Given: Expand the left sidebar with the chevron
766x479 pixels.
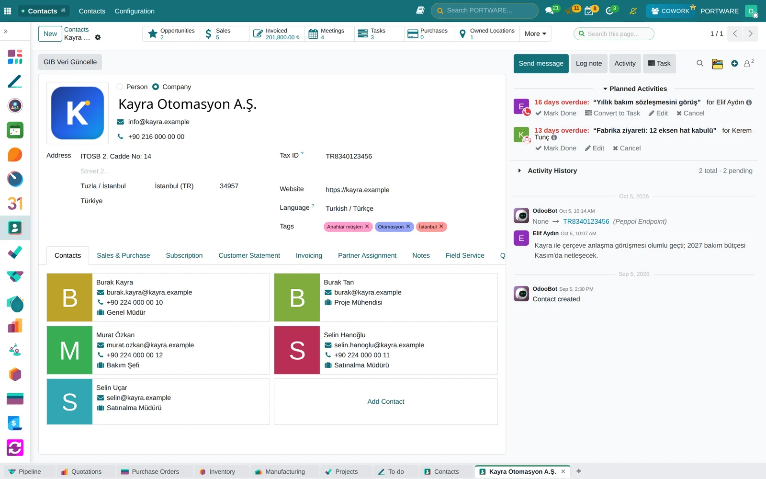Looking at the screenshot, I should tap(6, 31).
